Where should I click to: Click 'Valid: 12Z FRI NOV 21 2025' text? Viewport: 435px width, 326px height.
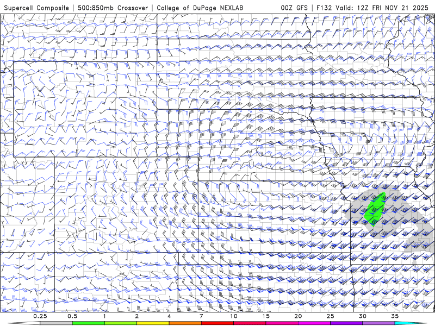[382, 8]
